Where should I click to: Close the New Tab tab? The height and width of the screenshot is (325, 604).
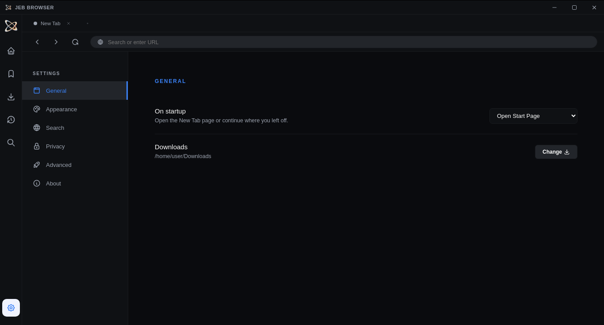[68, 23]
